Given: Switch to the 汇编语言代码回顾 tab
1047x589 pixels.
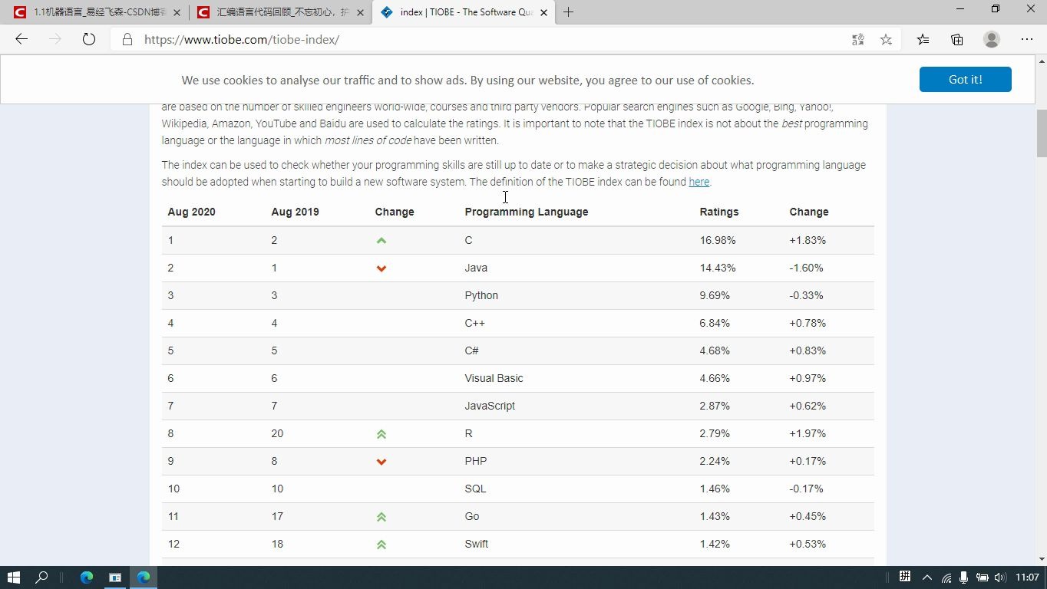Looking at the screenshot, I should click(x=280, y=12).
